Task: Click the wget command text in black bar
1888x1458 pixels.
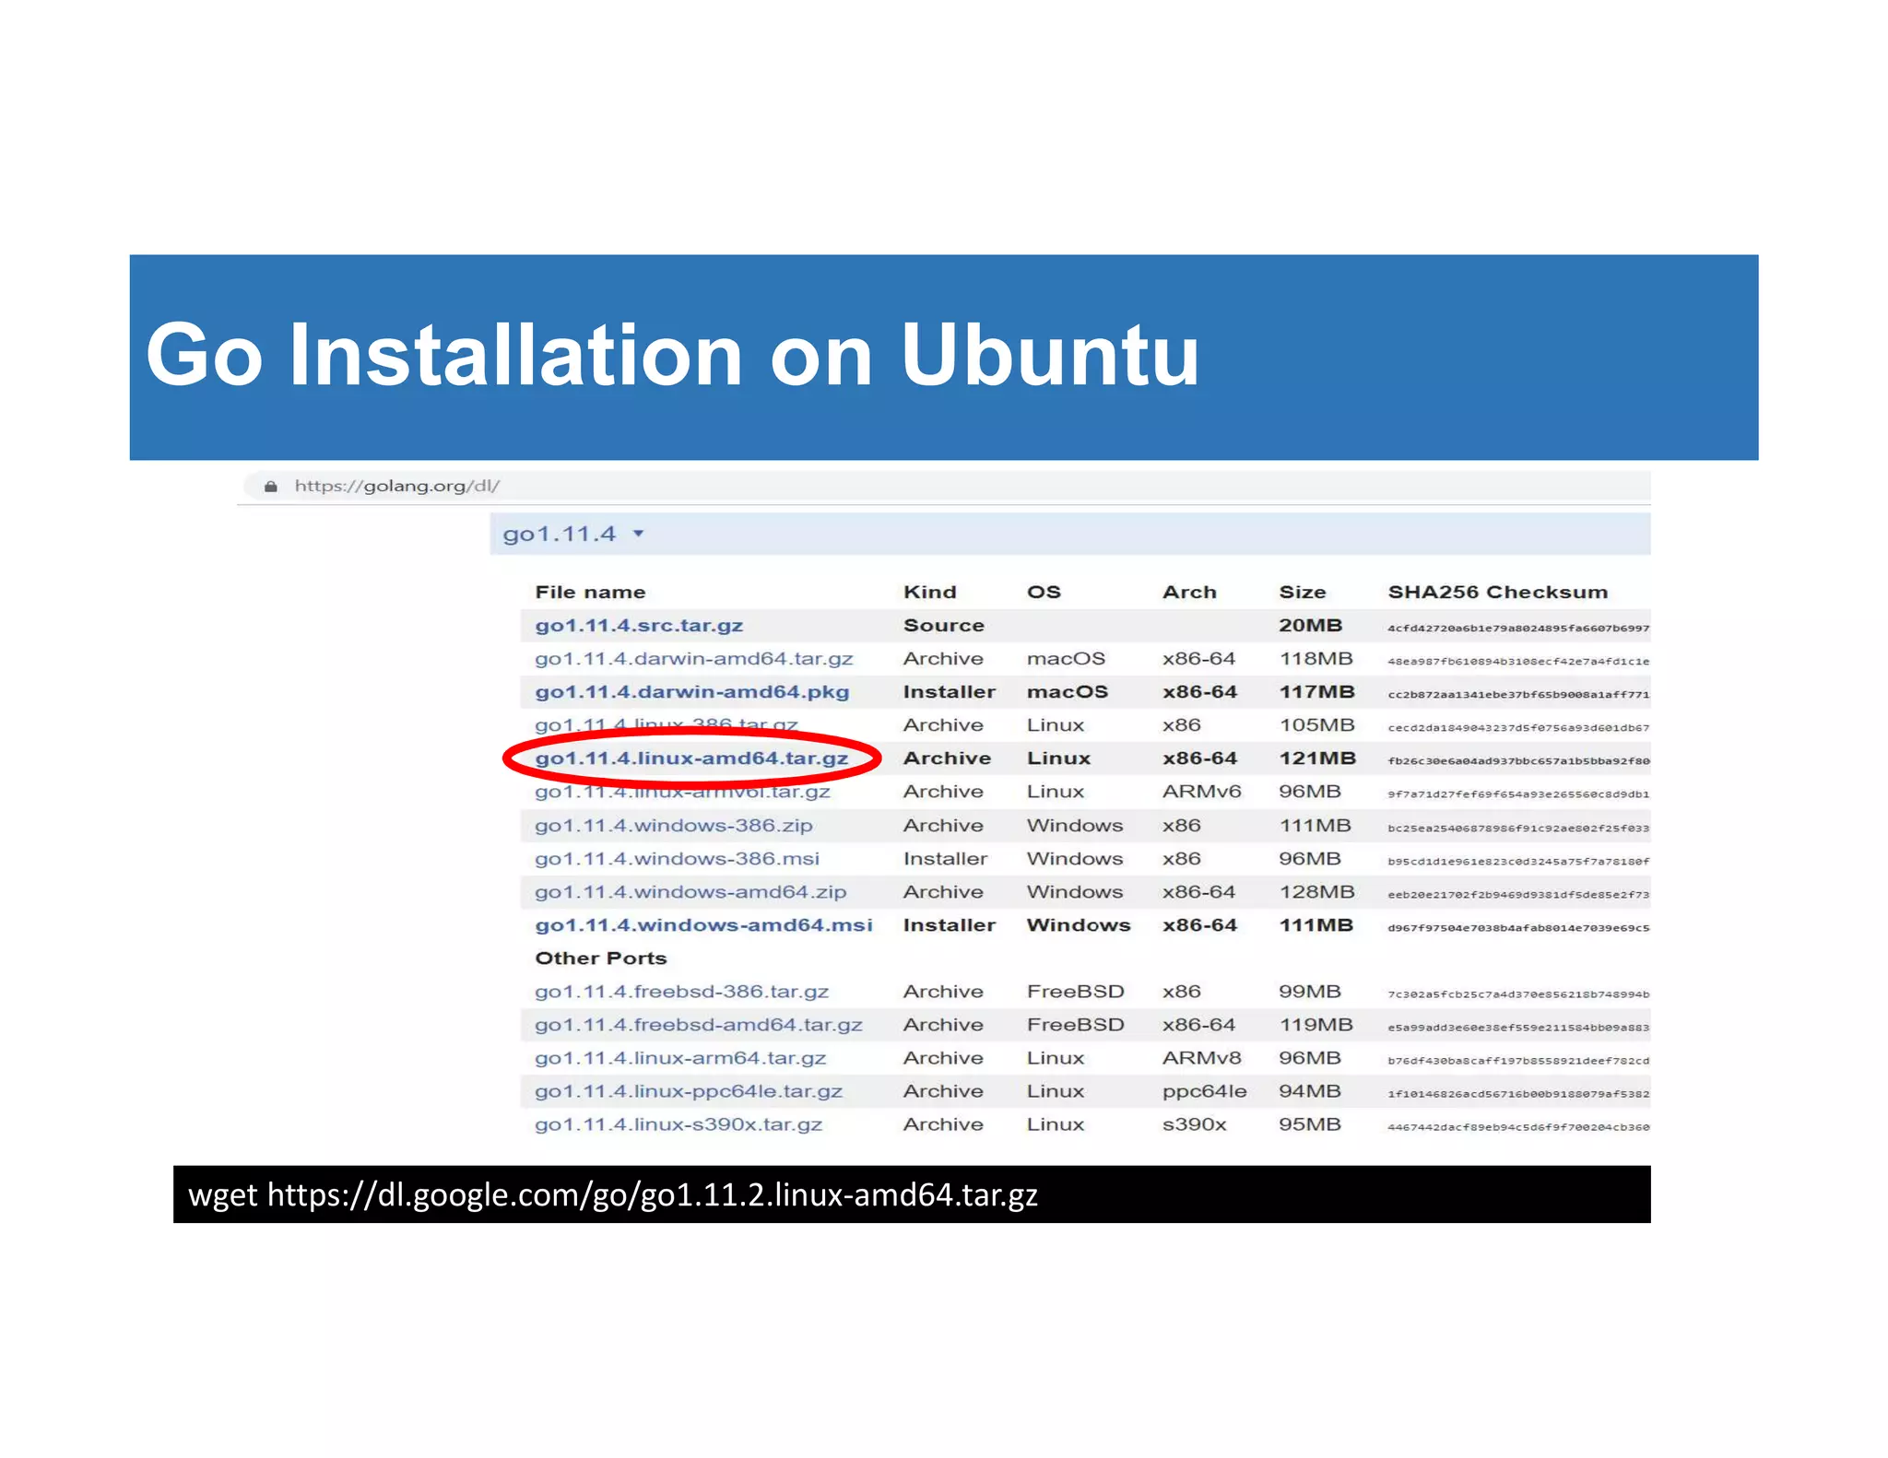Action: 612,1194
